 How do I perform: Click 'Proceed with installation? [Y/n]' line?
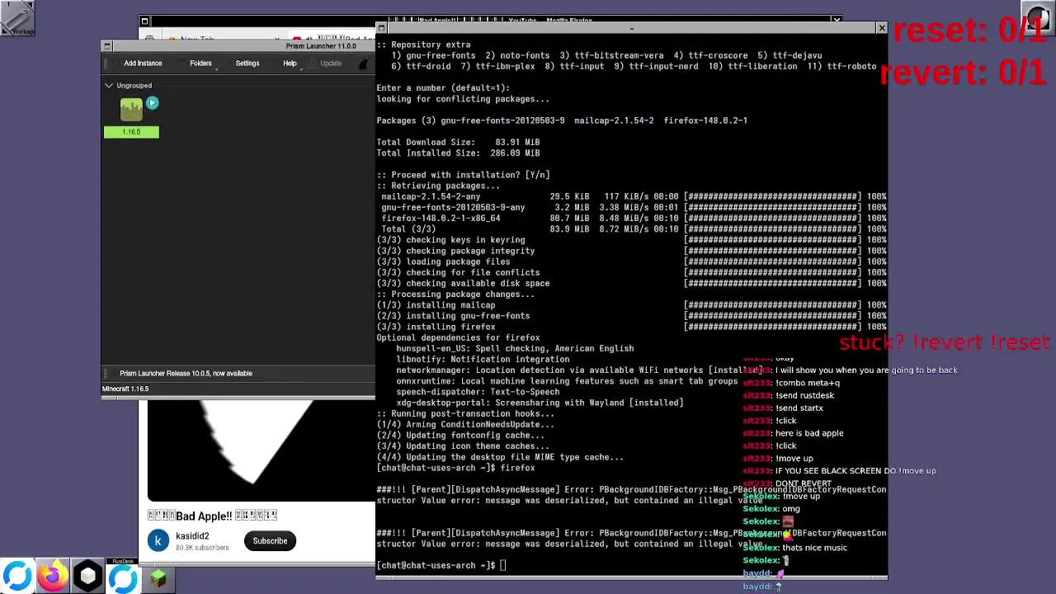tap(463, 175)
